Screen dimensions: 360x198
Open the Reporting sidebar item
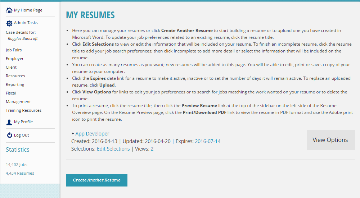coord(15,84)
